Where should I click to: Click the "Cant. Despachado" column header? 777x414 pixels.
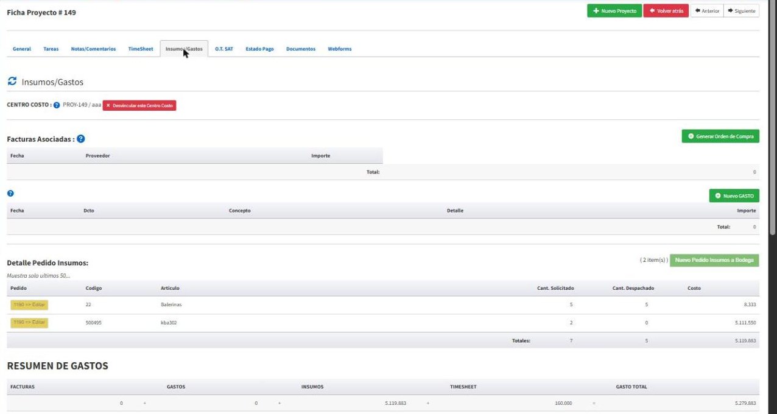point(633,288)
